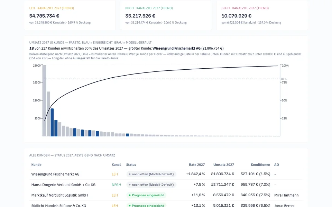
Task: Click Wiesengrund's 'noch offen (Modell-Default)' status badge
Action: 151,174
